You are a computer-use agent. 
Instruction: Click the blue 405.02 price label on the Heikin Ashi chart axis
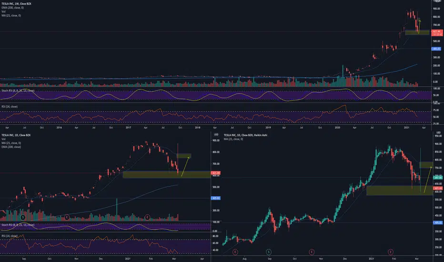click(x=438, y=222)
